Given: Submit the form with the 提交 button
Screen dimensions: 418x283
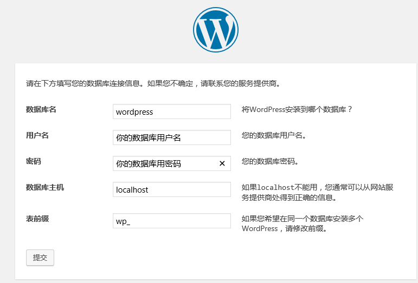Looking at the screenshot, I should pos(40,258).
